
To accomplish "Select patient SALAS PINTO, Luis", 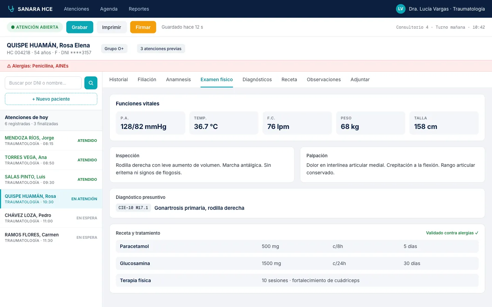I will 51,179.
